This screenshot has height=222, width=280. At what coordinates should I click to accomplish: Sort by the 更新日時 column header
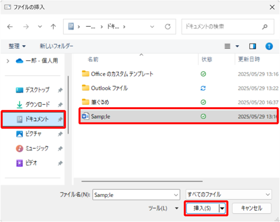[249, 59]
